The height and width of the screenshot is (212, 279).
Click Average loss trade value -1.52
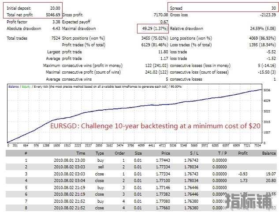click(x=271, y=59)
